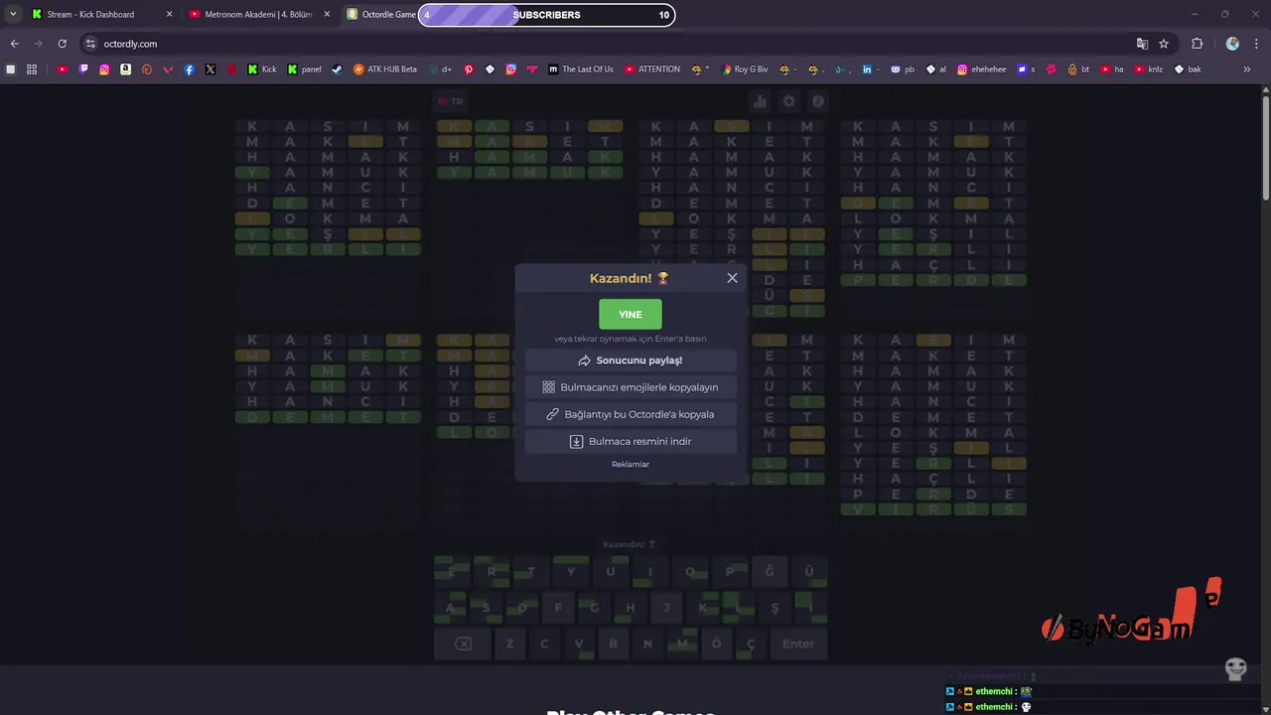
Task: Close the Metronom Akademi tab
Action: point(327,15)
